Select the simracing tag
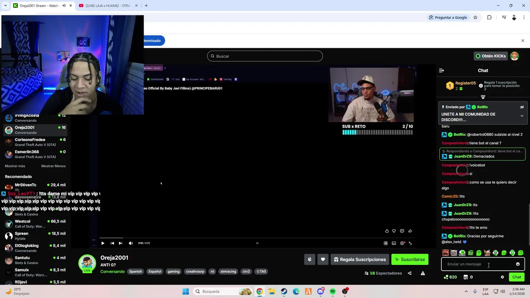This screenshot has height=298, width=530. (228, 272)
